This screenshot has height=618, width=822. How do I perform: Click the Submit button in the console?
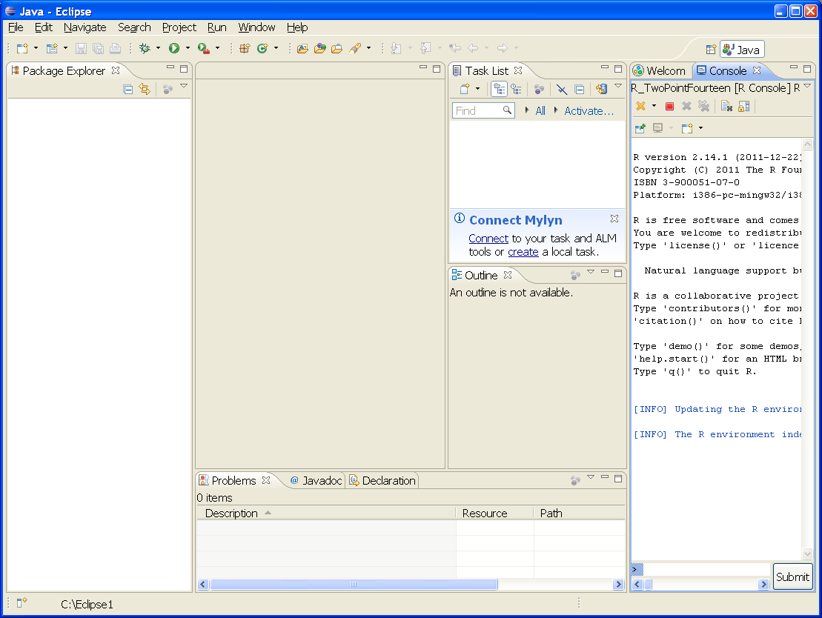792,577
